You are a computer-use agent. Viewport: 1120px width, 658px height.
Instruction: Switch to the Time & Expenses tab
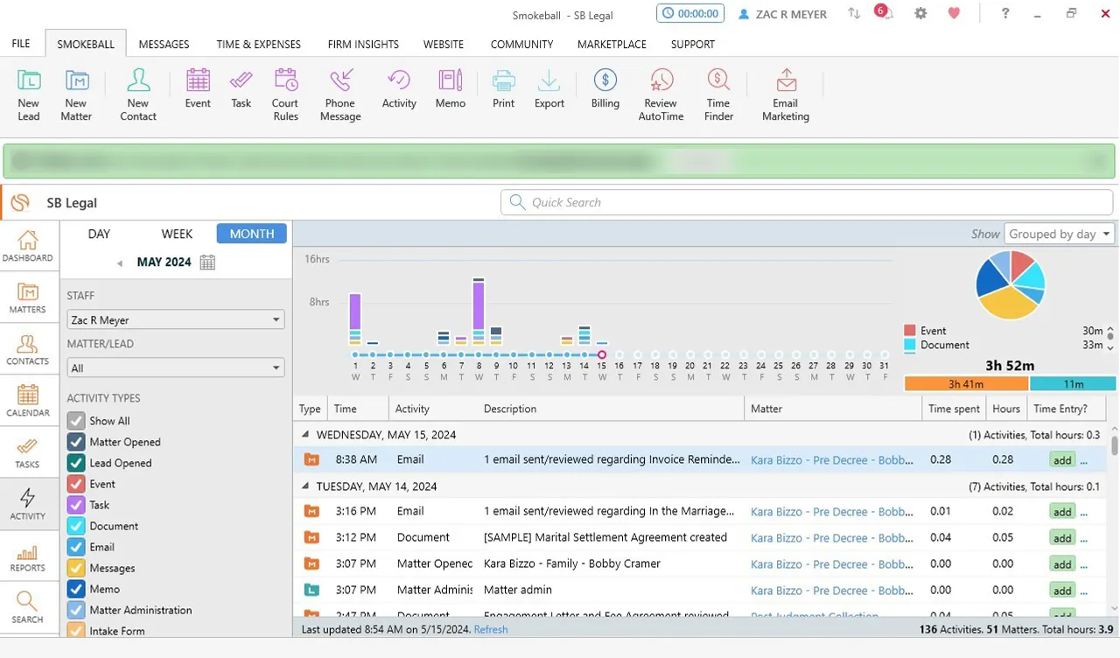pos(258,44)
